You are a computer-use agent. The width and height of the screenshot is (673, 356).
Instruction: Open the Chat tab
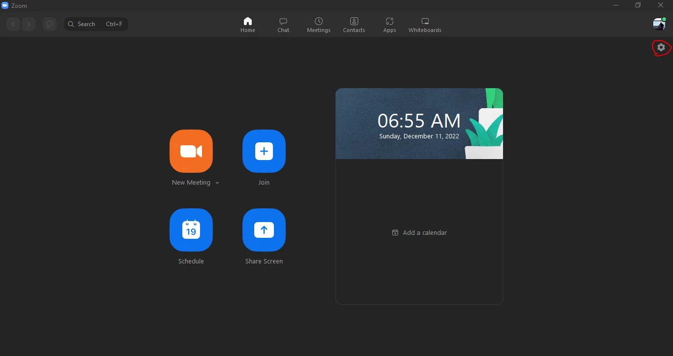pos(283,25)
